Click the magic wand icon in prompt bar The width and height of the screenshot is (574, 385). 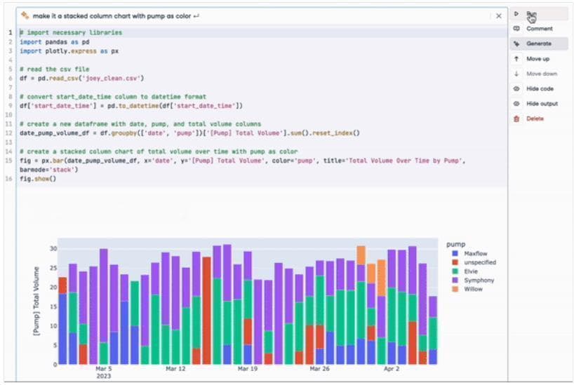(x=25, y=15)
